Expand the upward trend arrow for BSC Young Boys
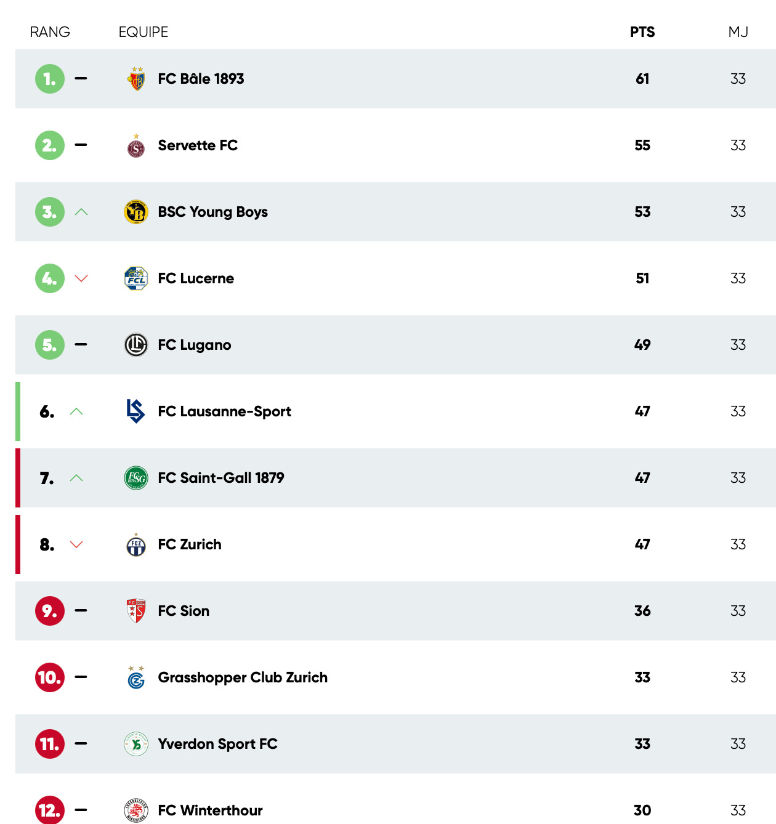 tap(81, 212)
